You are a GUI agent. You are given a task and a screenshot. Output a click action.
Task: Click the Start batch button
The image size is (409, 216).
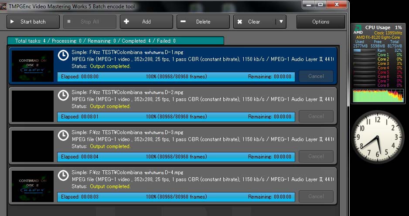33,22
